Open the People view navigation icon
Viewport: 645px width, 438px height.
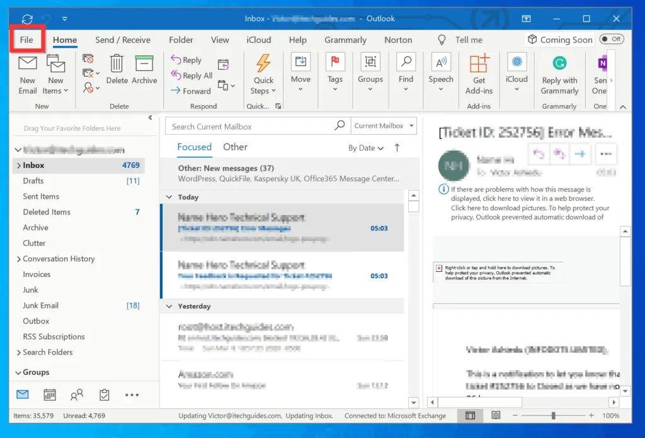pyautogui.click(x=77, y=395)
